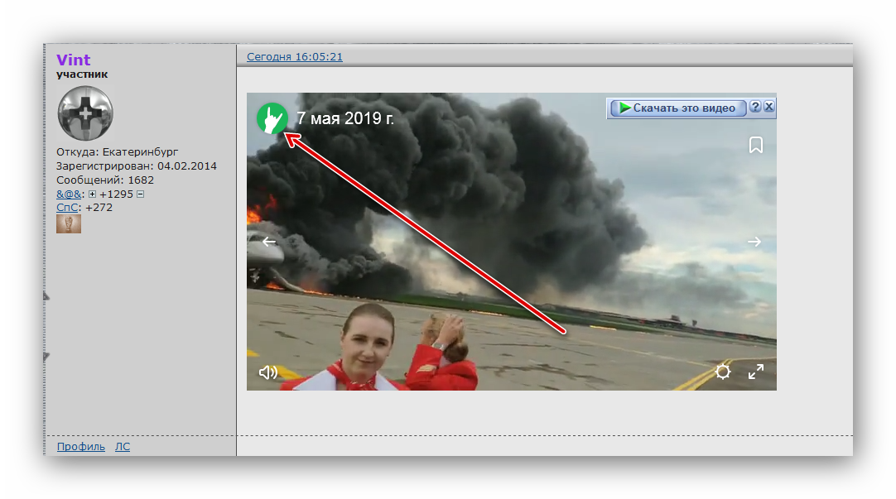This screenshot has height=499, width=896.
Task: Click the 'Сегодня 16:05:21' post timestamp
Action: (295, 57)
